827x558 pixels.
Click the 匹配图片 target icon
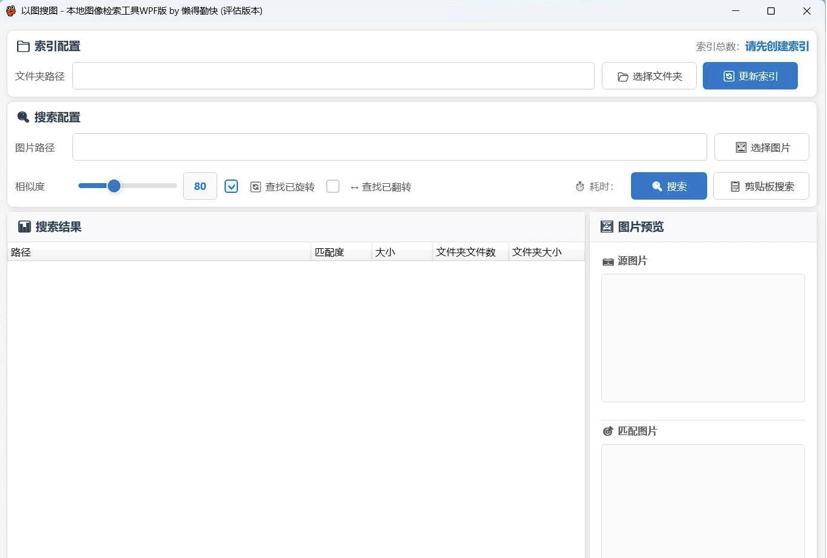click(x=608, y=431)
